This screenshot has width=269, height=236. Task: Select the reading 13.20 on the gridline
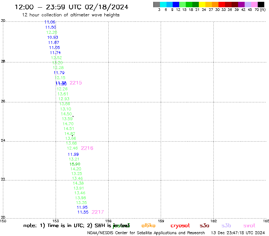coord(57,63)
